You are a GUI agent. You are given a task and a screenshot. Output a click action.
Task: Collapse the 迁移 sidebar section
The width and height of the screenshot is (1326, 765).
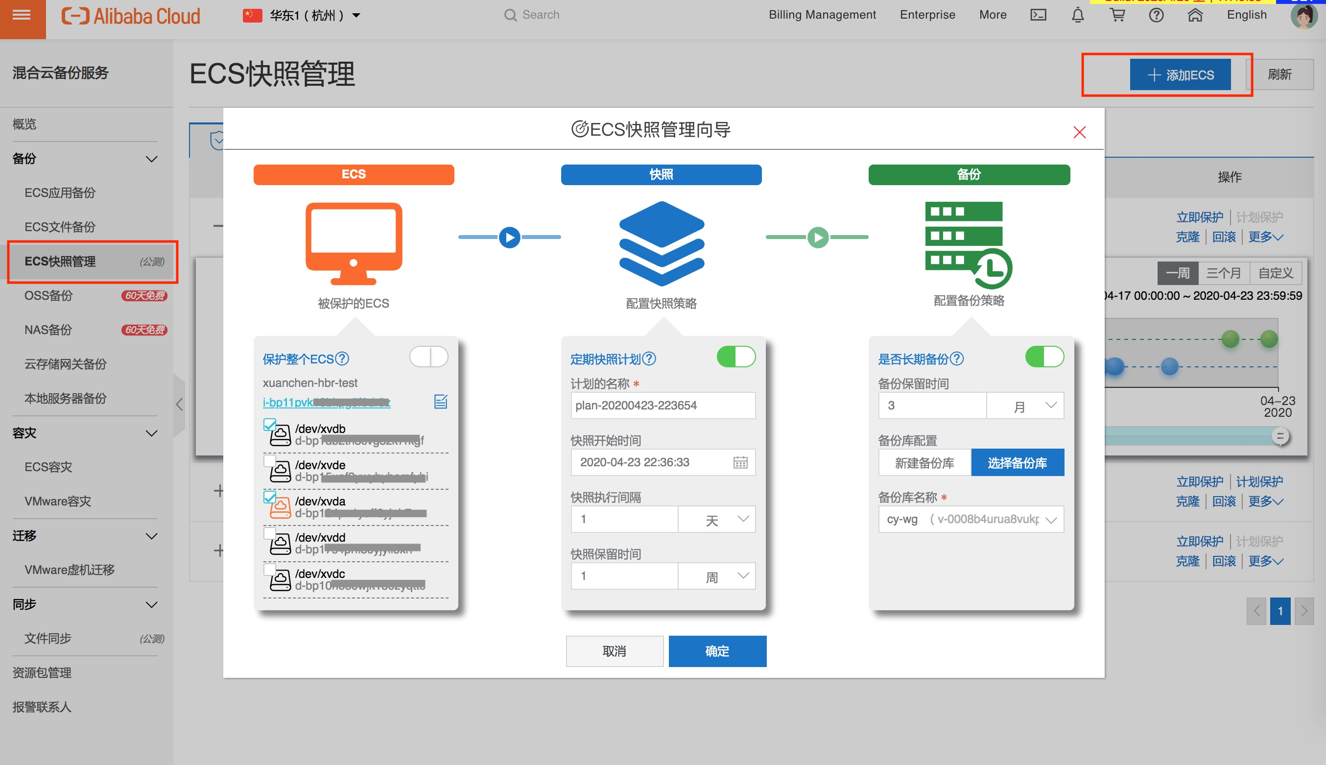[151, 536]
